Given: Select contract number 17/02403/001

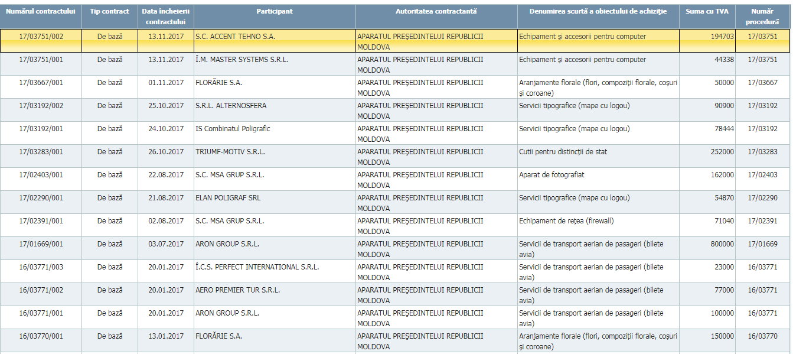Looking at the screenshot, I should click(x=41, y=175).
